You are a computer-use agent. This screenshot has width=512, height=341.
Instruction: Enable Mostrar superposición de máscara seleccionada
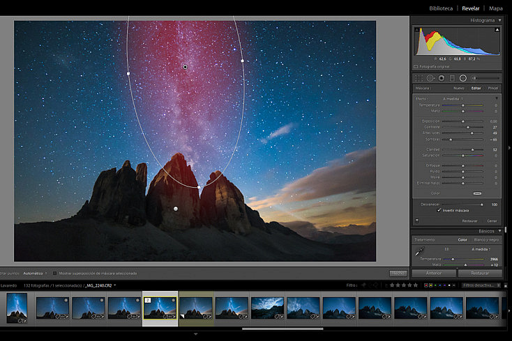click(x=54, y=273)
